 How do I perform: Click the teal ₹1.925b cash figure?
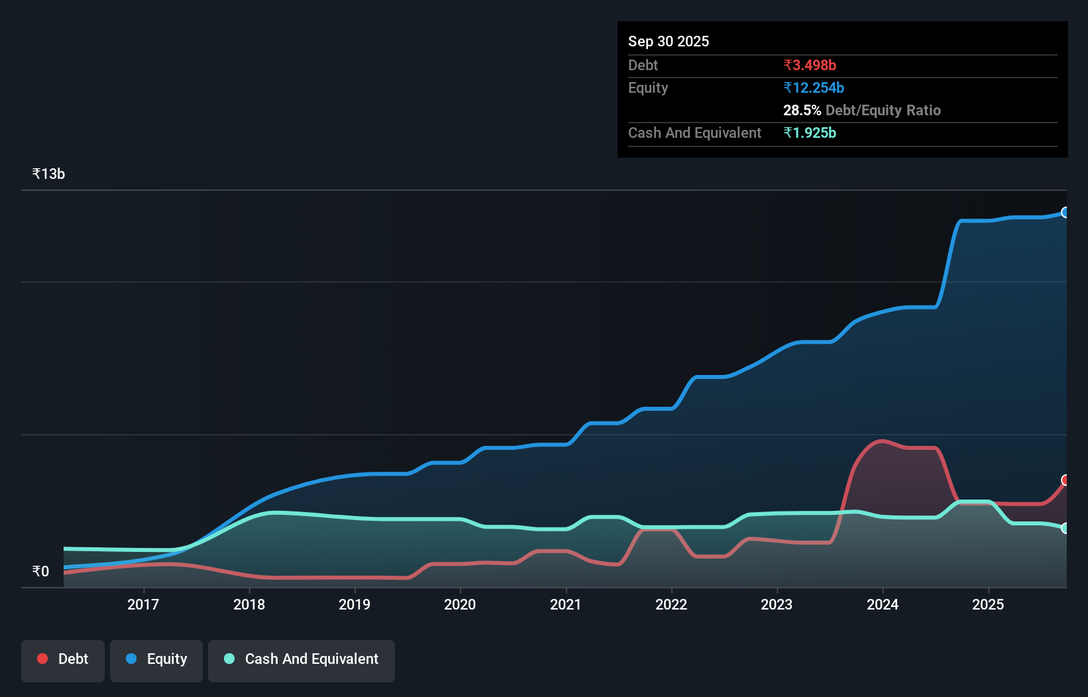coord(810,133)
